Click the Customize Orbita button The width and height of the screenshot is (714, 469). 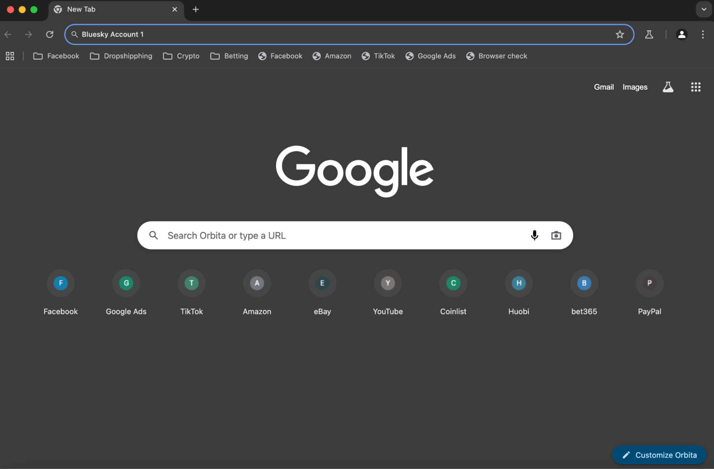pyautogui.click(x=659, y=455)
